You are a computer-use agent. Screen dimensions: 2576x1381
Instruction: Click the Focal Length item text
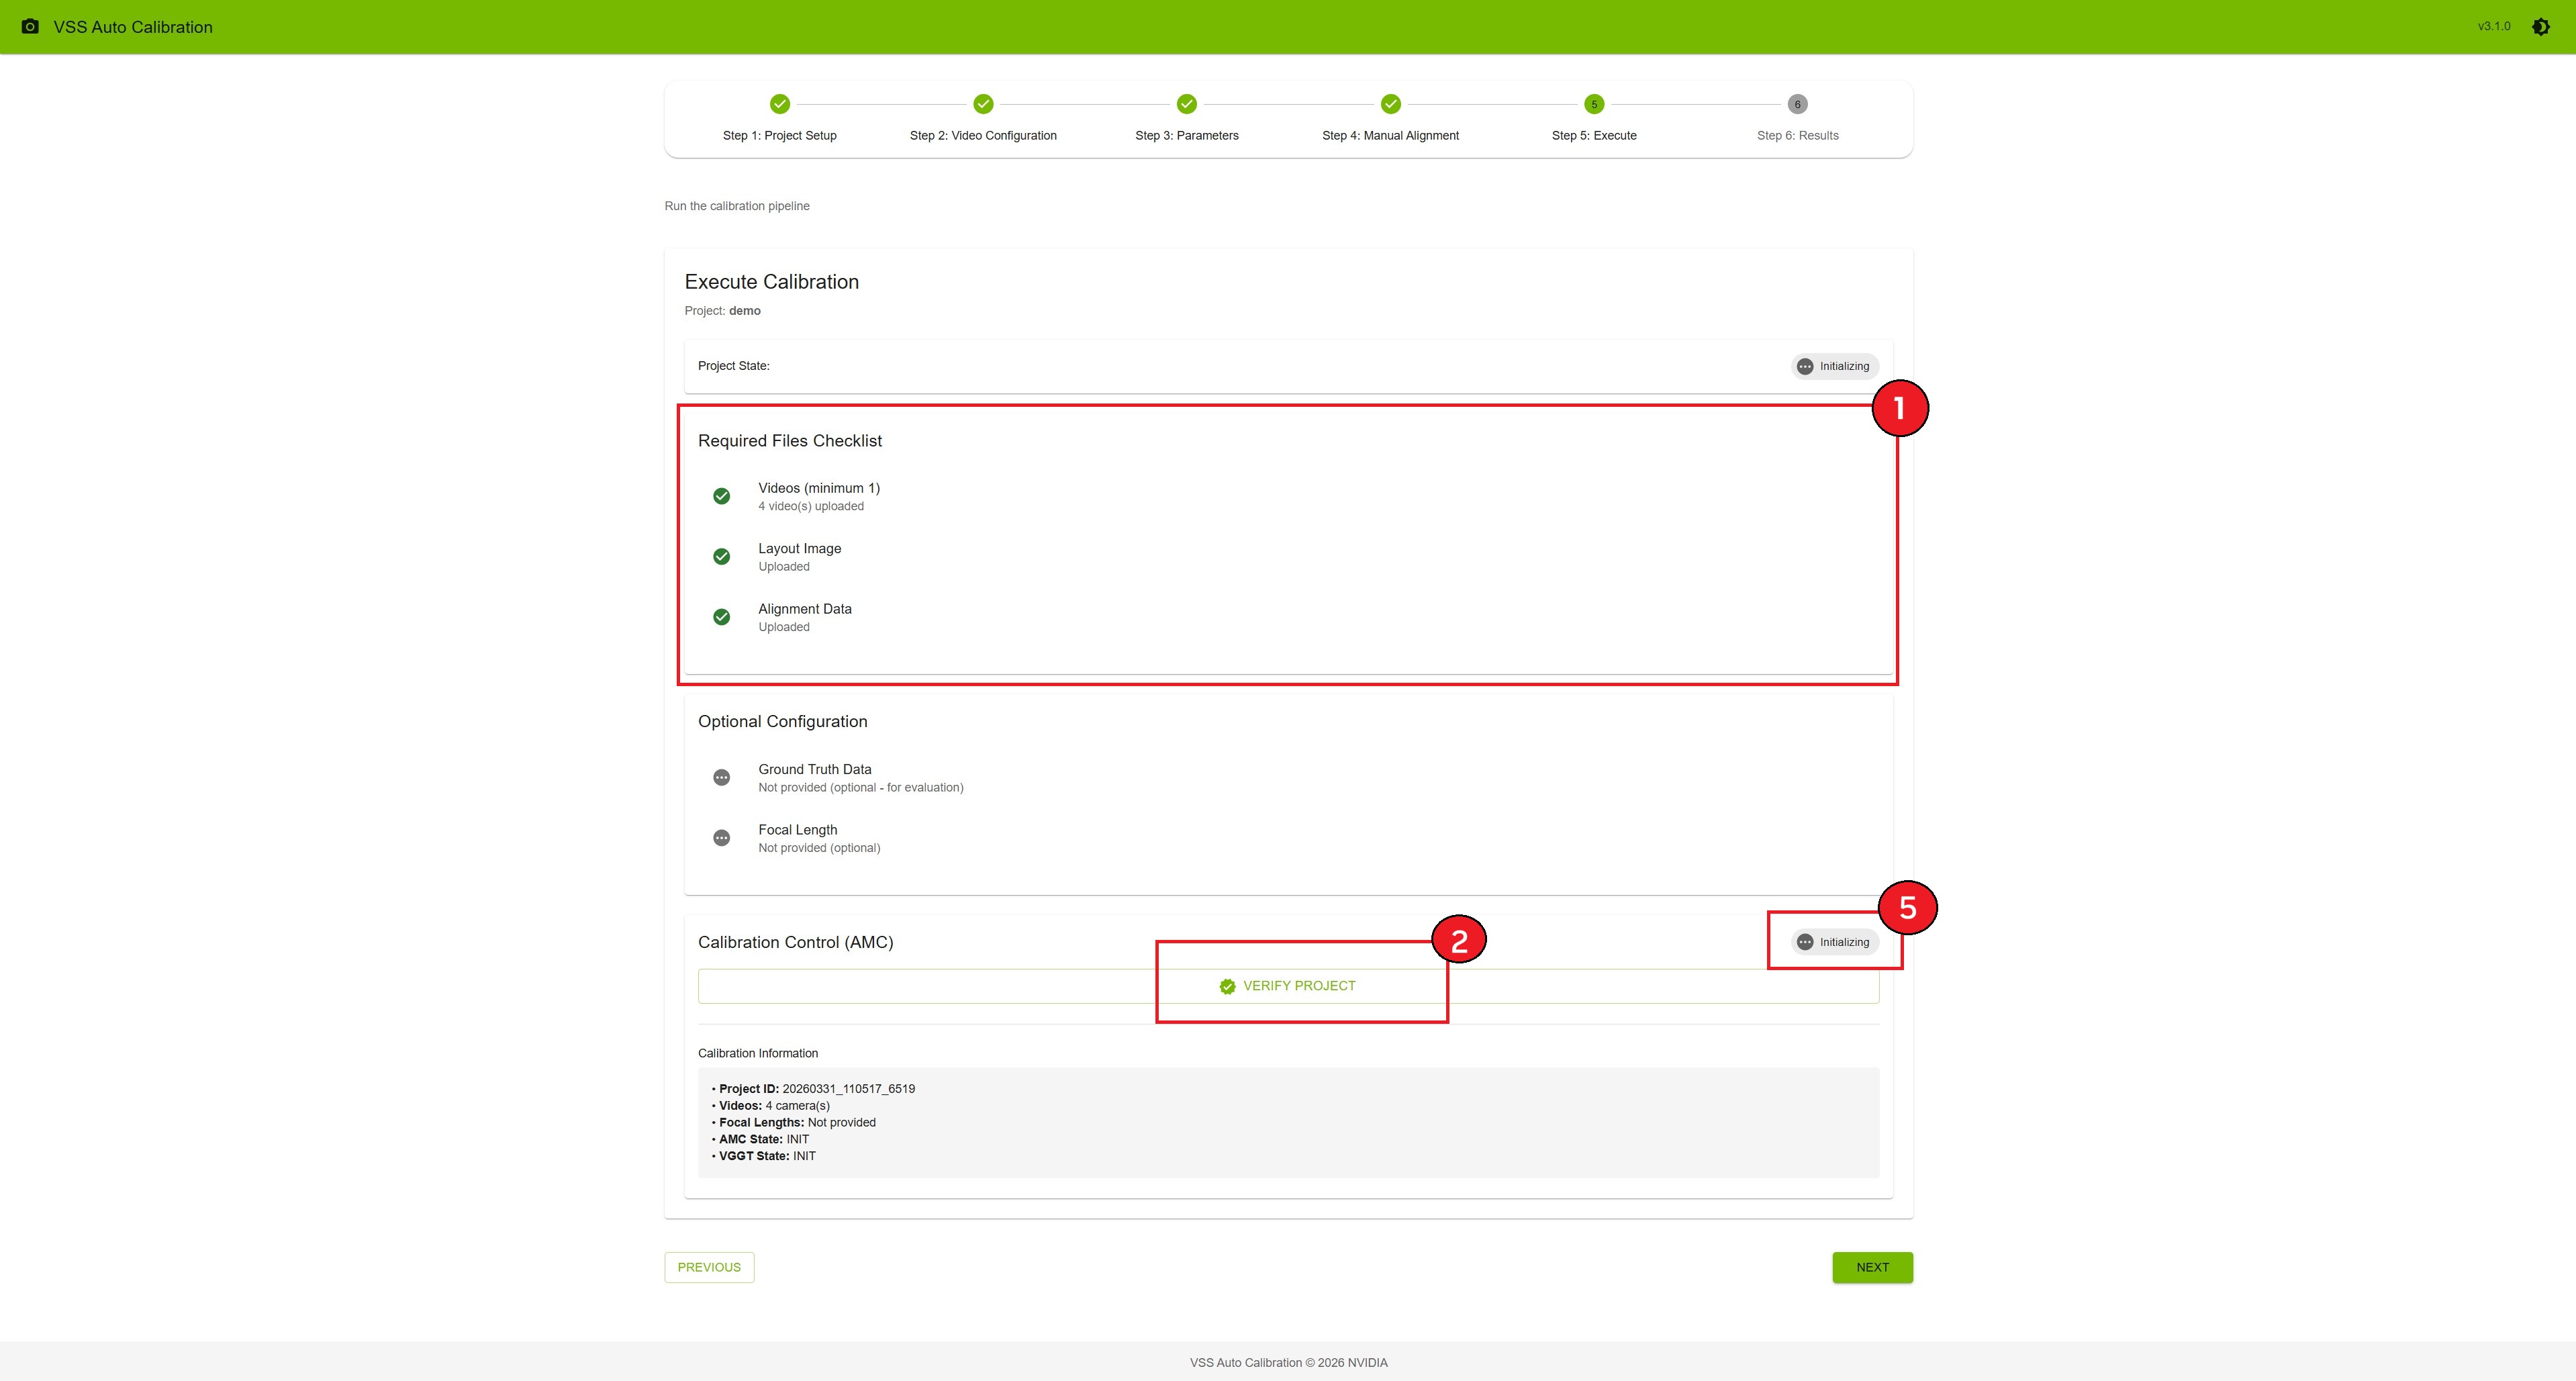(797, 830)
